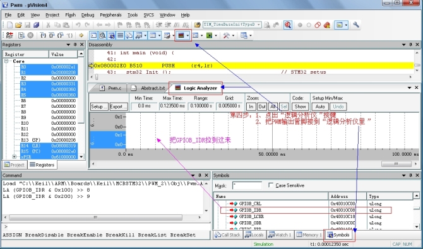Click the Toolbox hammer-and-wrench icon

[x=226, y=35]
